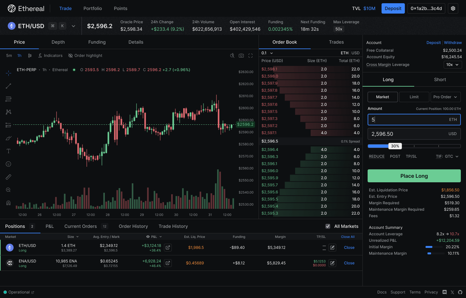Screen dimensions: 466x298
Task: Open the wallet address 0x1a2b...3c4d button
Action: tap(426, 8)
